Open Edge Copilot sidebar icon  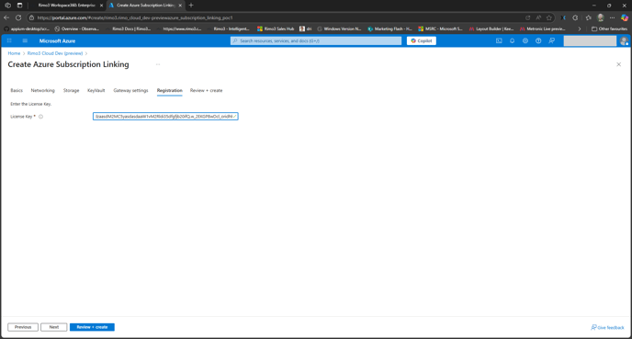click(625, 17)
